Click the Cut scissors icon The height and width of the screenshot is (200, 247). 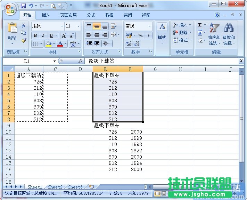pyautogui.click(x=24, y=25)
